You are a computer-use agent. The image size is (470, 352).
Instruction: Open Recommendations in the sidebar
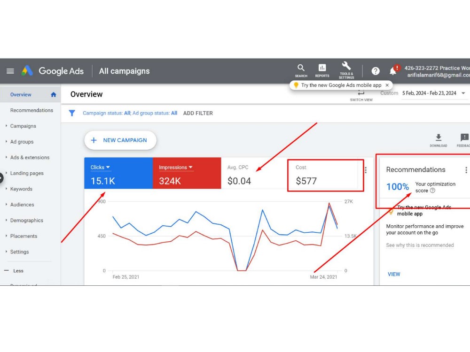[31, 110]
